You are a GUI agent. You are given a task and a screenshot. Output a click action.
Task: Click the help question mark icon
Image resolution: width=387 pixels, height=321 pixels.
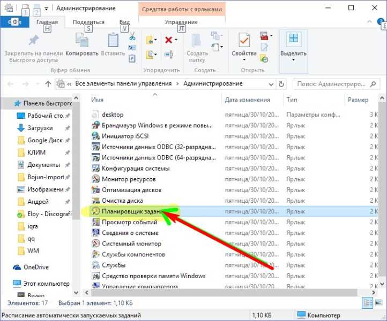tap(381, 22)
